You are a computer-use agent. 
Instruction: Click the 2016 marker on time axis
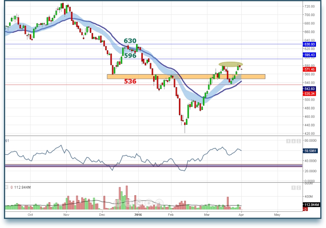[x=138, y=215]
